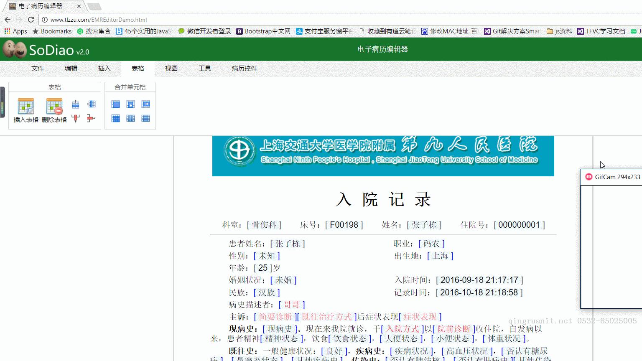Open the 婚姻状况 field showing 未婚
The height and width of the screenshot is (361, 642).
point(283,280)
